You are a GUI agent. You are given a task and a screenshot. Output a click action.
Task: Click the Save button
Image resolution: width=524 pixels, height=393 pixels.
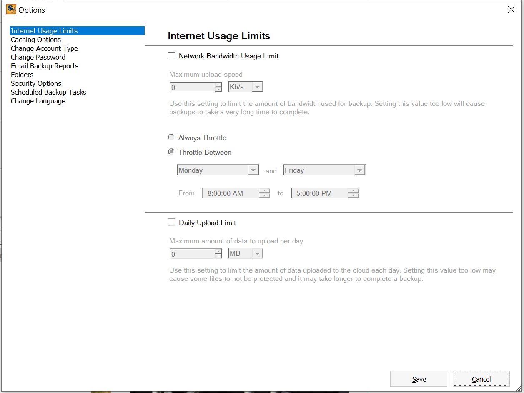419,379
